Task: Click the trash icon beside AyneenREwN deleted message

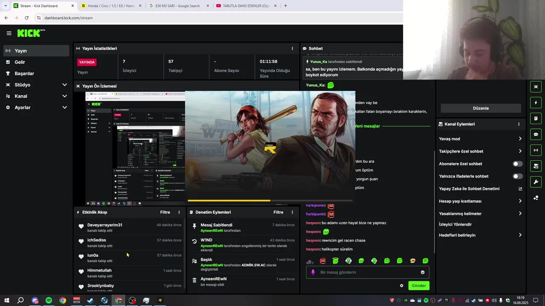Action: coord(194,280)
